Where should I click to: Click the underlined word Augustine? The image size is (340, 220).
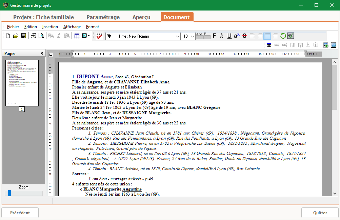[132, 189]
